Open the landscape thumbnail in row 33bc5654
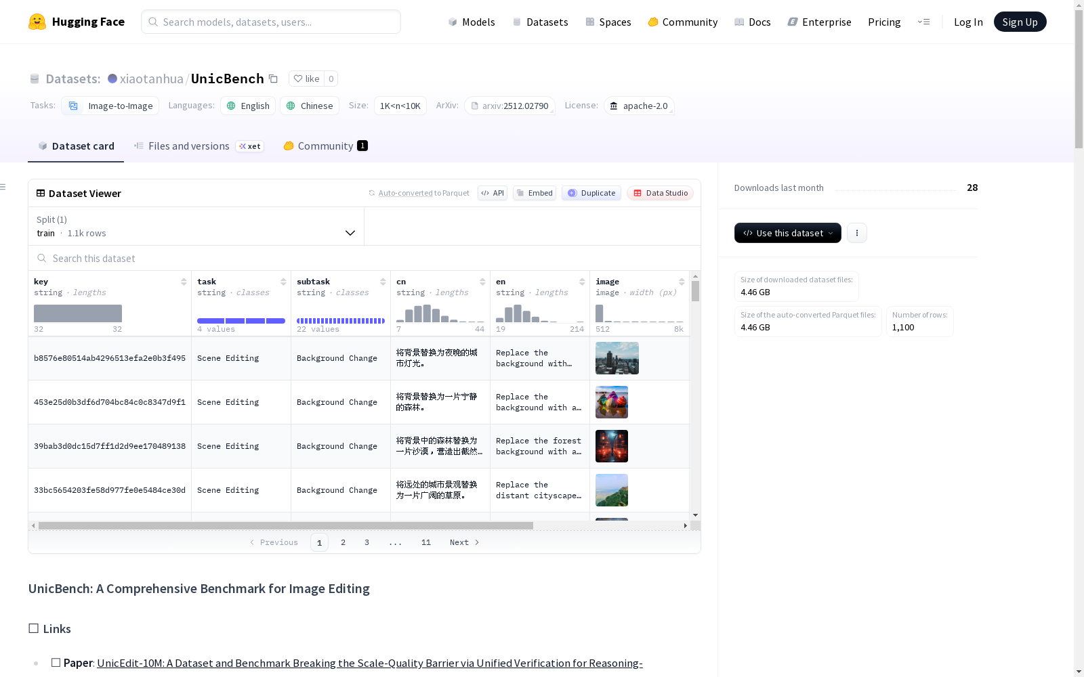1084x677 pixels. pos(612,490)
